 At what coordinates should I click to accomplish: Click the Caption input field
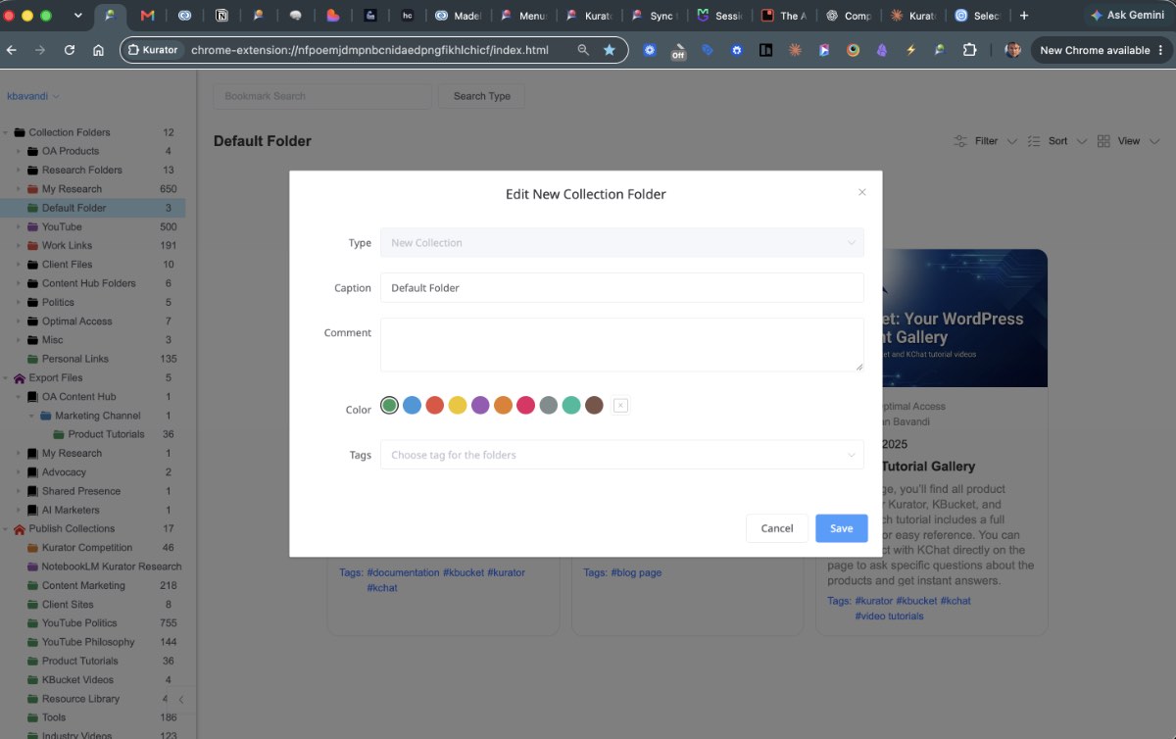(622, 287)
